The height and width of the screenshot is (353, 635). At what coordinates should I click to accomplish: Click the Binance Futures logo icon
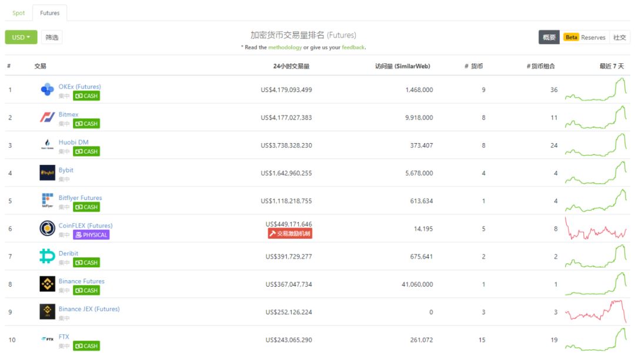[x=47, y=284]
